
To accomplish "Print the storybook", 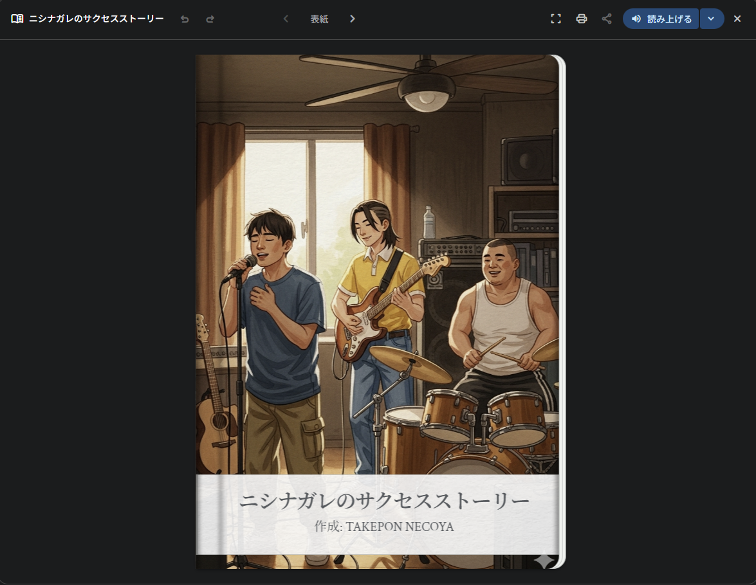I will pyautogui.click(x=582, y=19).
